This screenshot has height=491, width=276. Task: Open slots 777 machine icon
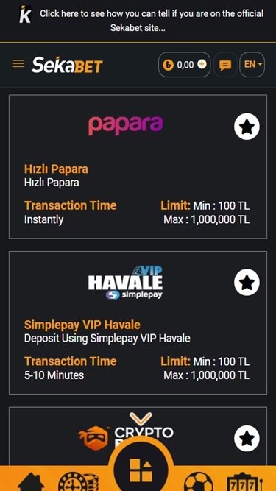(x=244, y=481)
